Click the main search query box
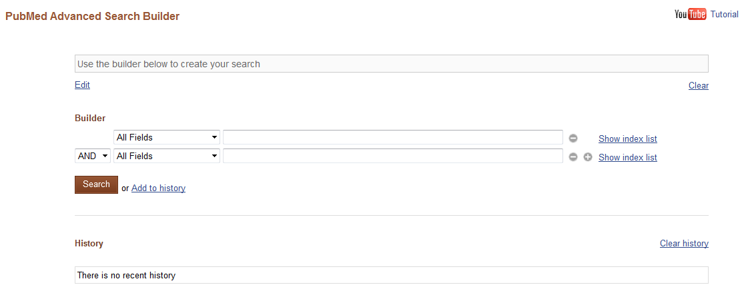The width and height of the screenshot is (744, 289). 391,64
